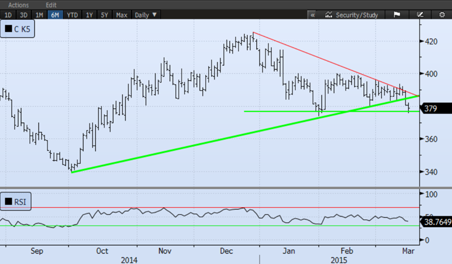452x264 pixels.
Task: Open the Security/Study chart icon button
Action: [330, 15]
